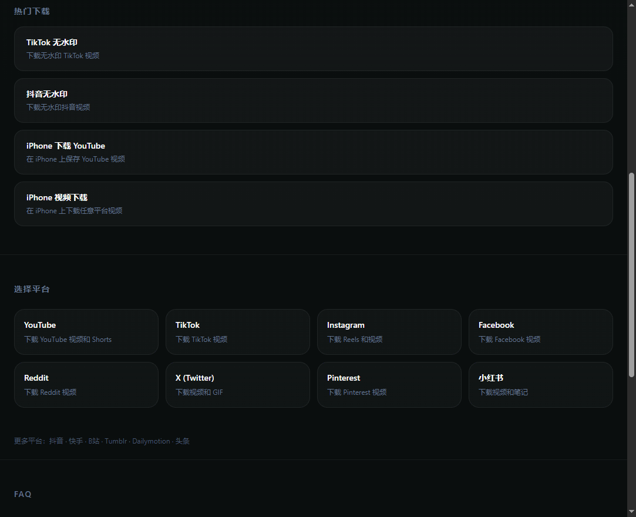Viewport: 636px width, 517px height.
Task: Select the Reddit platform card
Action: (x=86, y=385)
